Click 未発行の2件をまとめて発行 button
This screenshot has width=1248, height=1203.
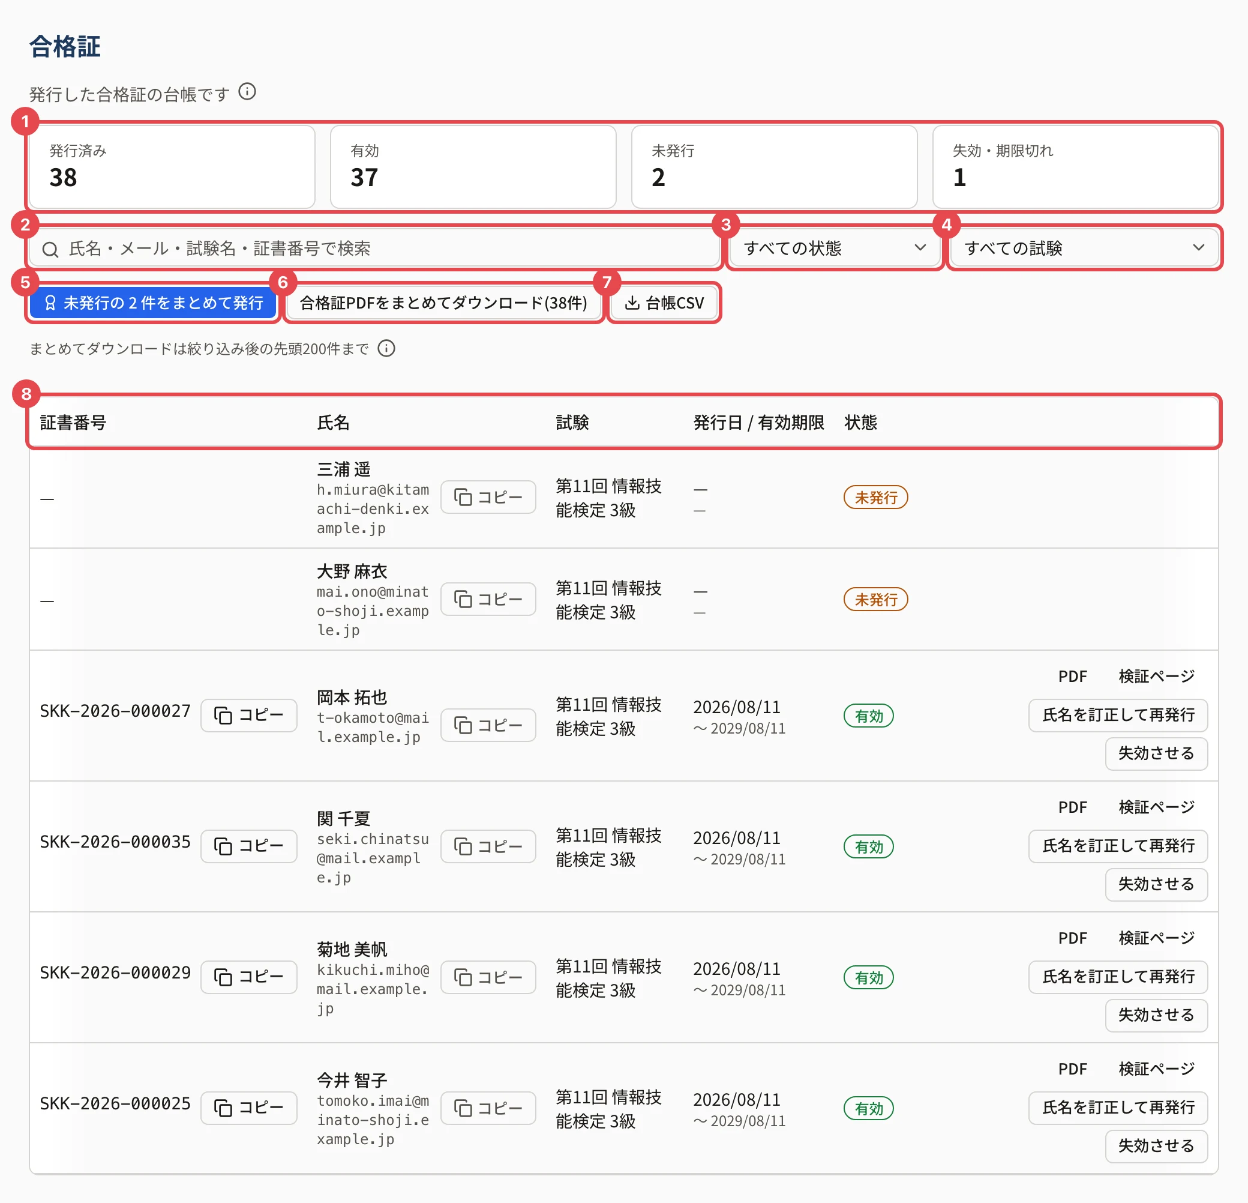153,303
